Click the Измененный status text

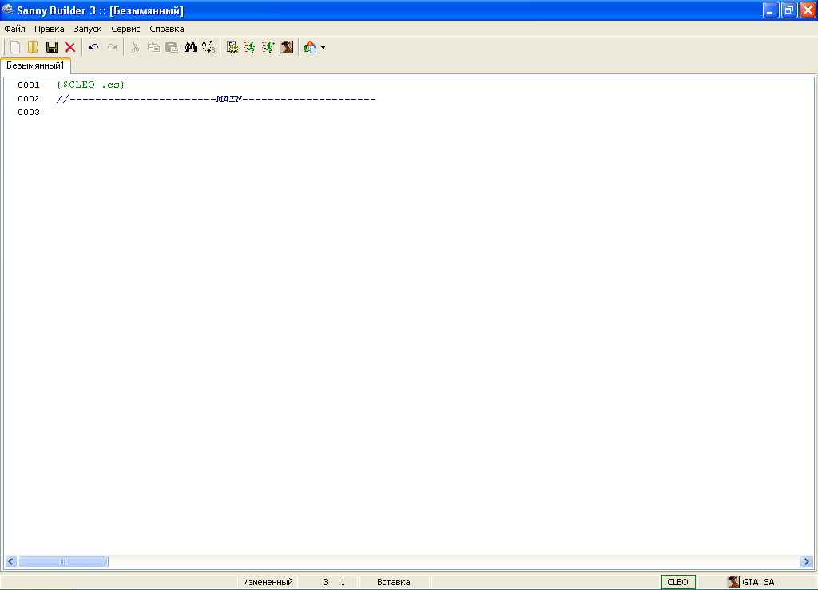268,582
